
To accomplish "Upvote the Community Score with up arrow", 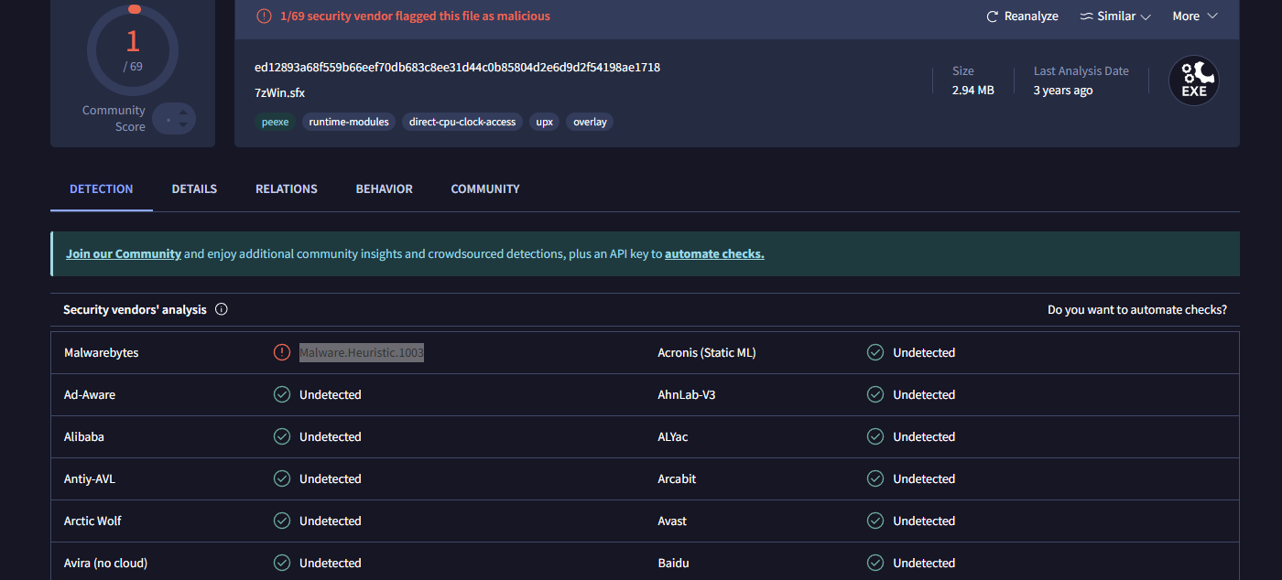I will click(x=183, y=113).
